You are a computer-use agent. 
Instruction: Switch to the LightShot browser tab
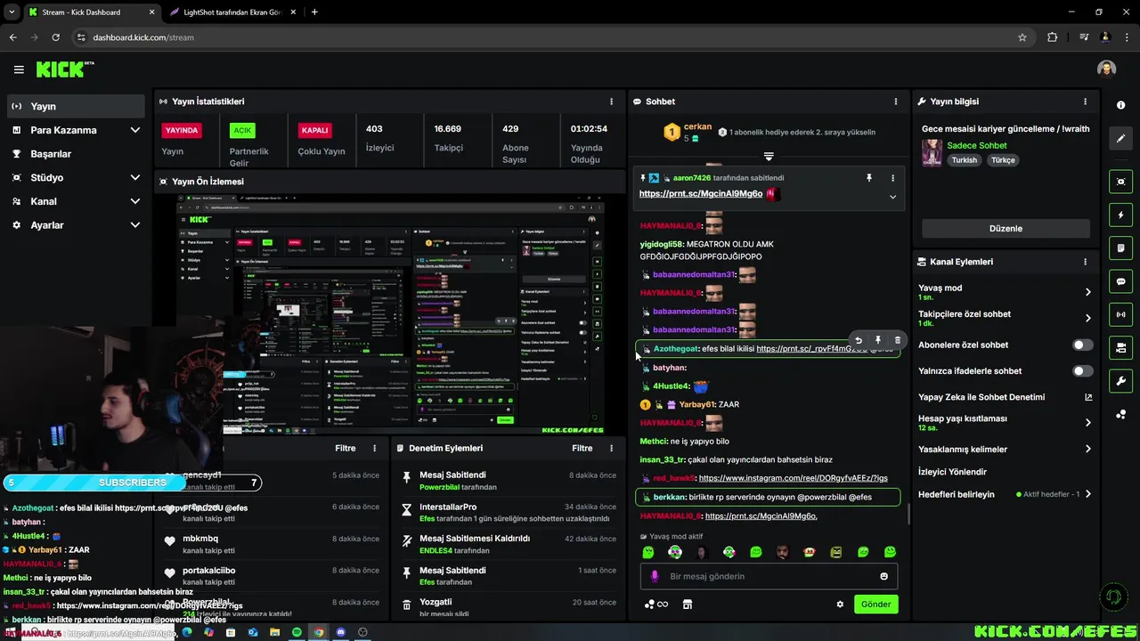pyautogui.click(x=234, y=12)
